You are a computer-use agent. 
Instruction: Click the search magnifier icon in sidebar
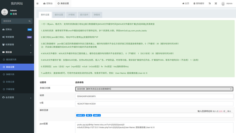(29, 21)
